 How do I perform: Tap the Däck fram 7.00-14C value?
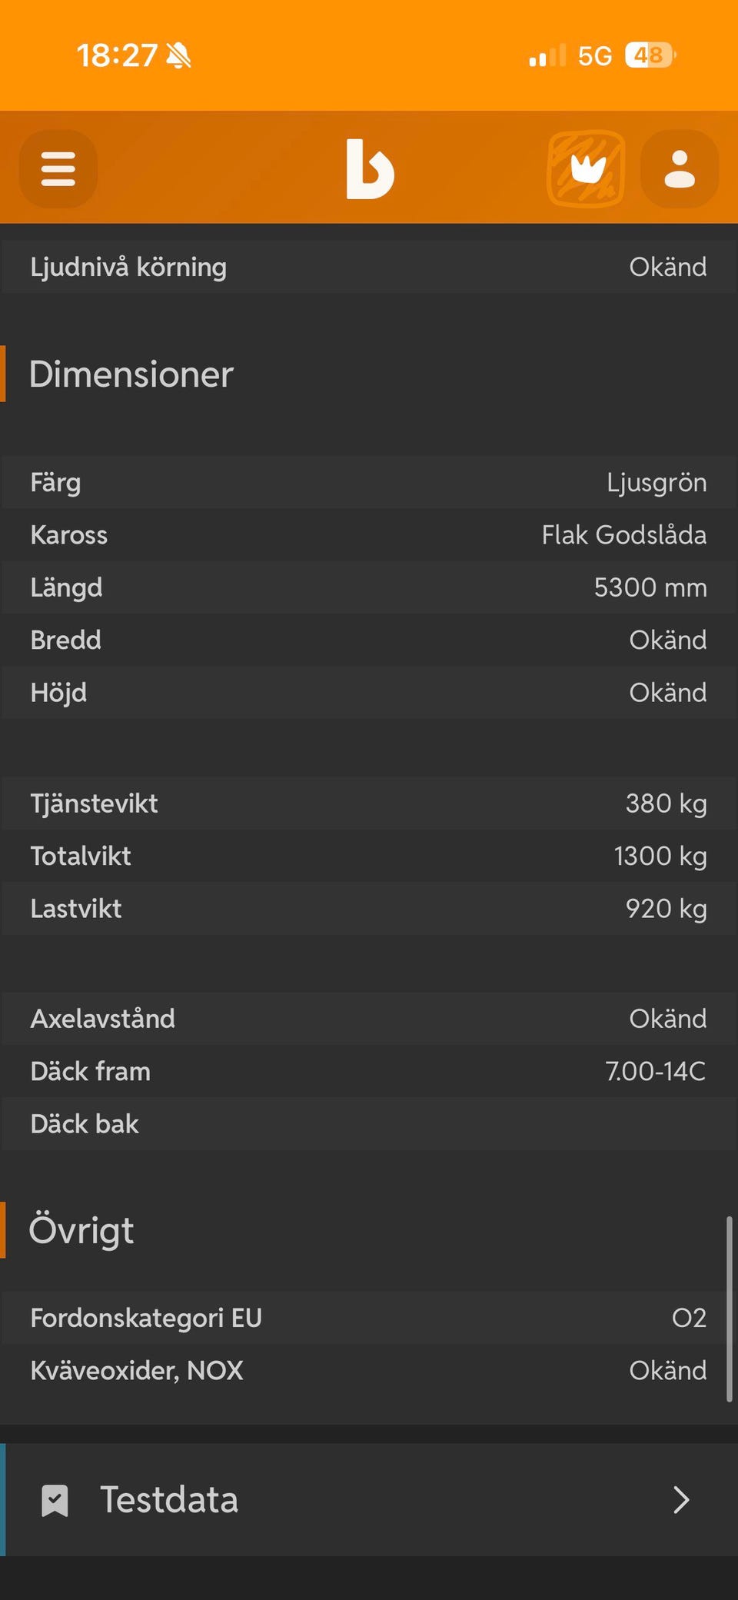click(x=655, y=1071)
